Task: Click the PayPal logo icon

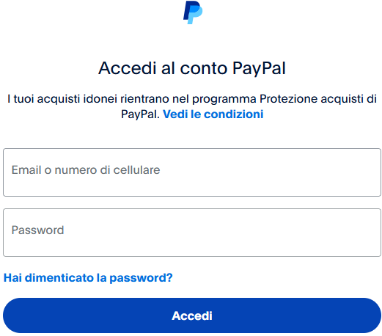Action: [x=193, y=12]
